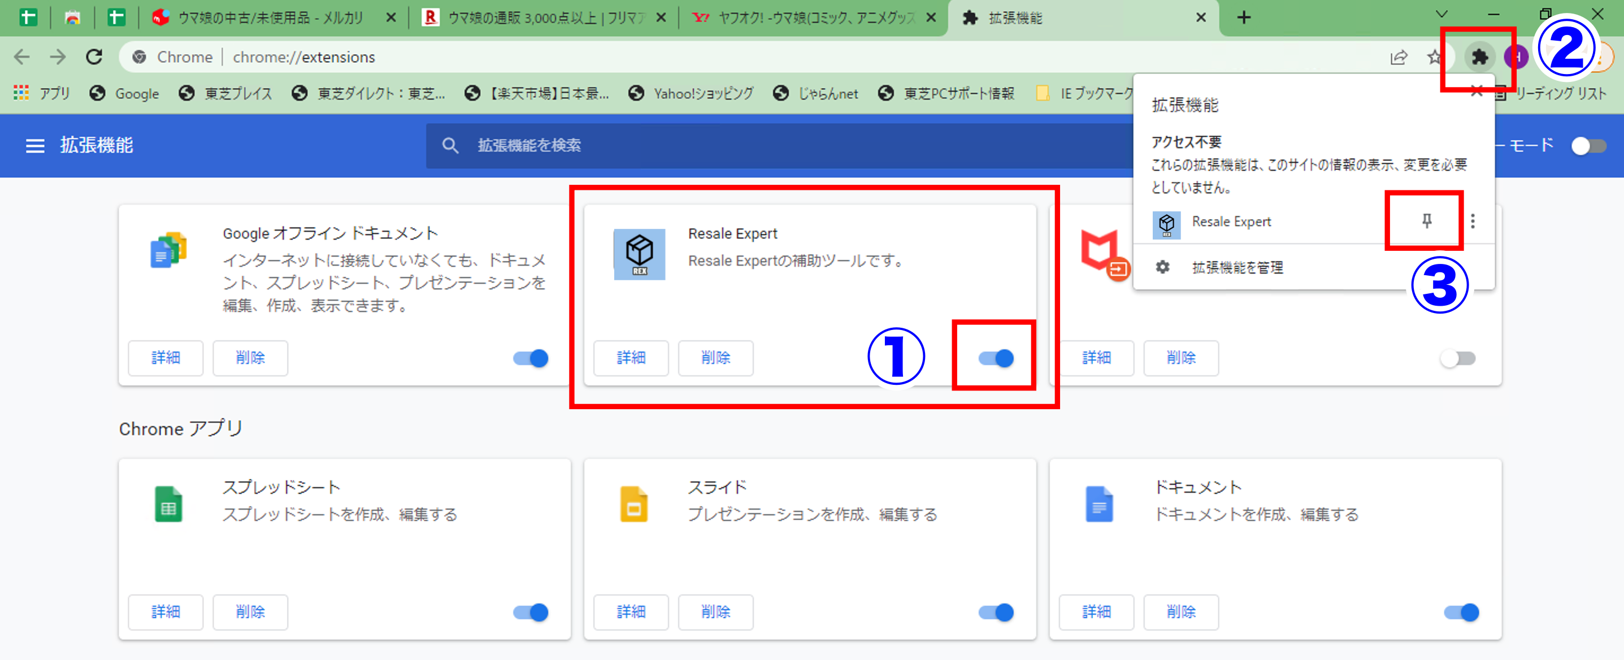Click 削除 for ドキュメント app

click(1181, 612)
